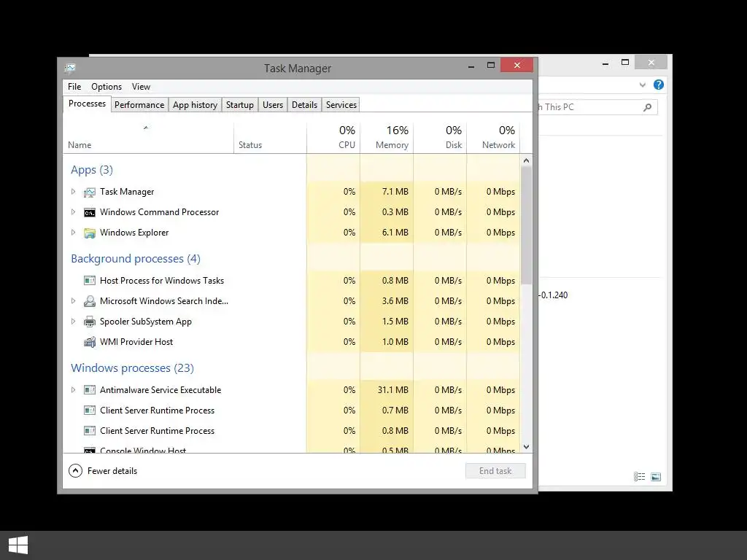Click the 31.1 MB memory value
Screen dimensions: 747x560
click(393, 390)
